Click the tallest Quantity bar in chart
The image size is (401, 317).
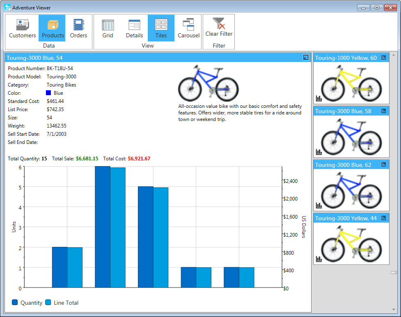click(x=103, y=227)
